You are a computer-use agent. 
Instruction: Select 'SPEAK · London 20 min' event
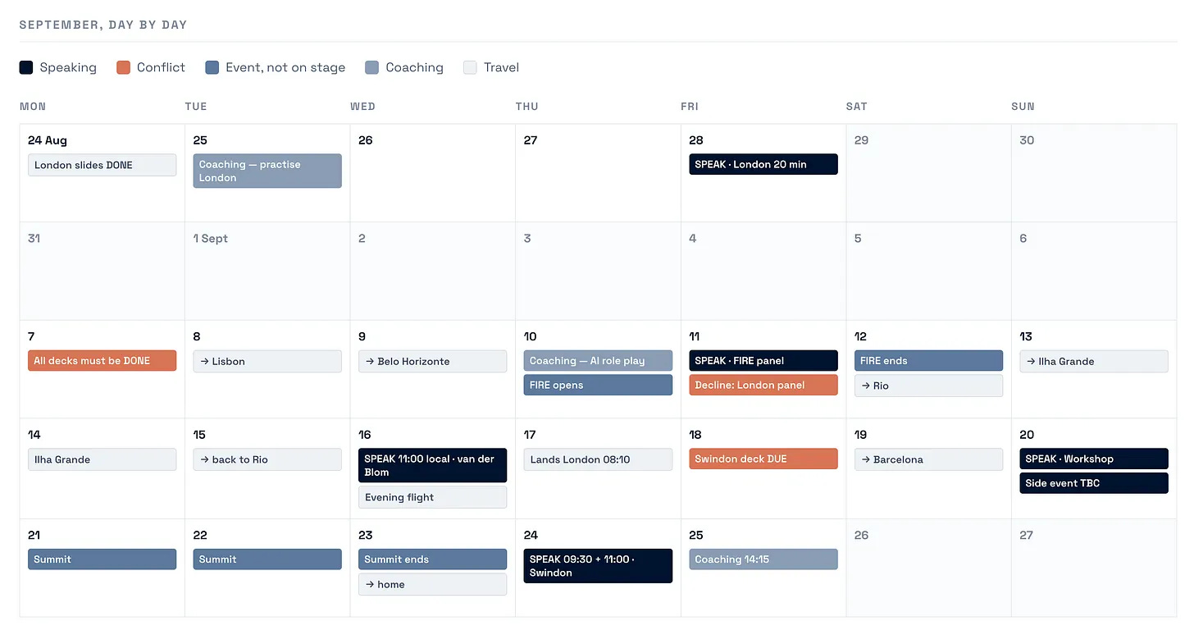click(763, 164)
